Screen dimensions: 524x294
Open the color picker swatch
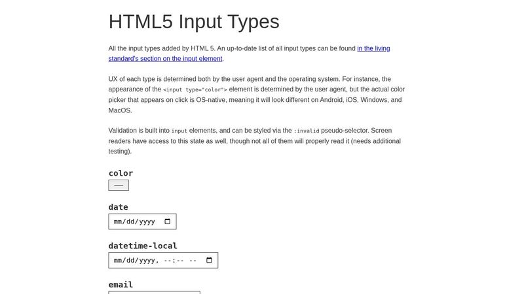tap(119, 185)
